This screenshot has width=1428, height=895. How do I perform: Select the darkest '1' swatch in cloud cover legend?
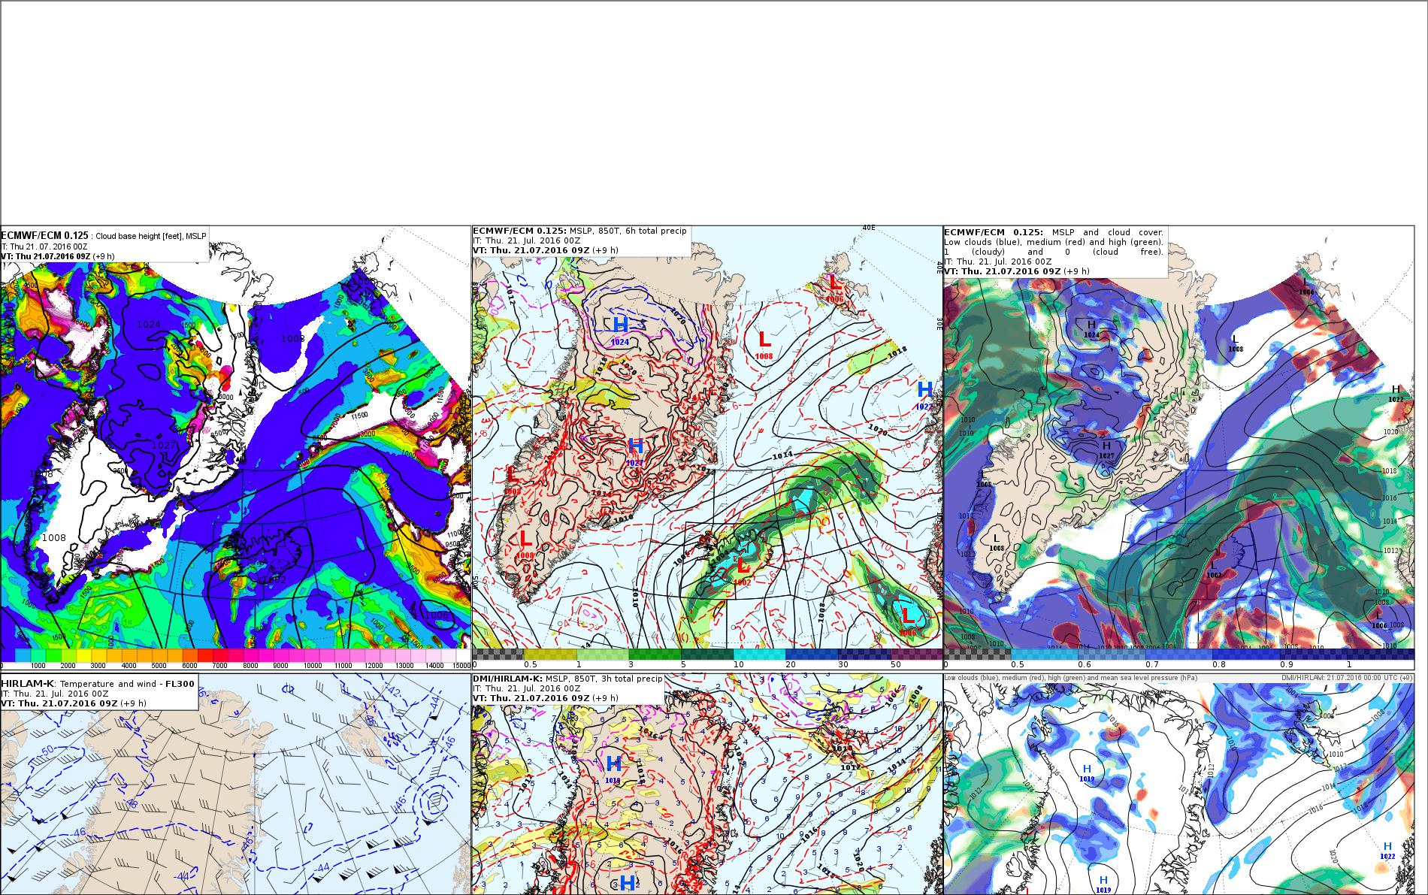[1380, 655]
